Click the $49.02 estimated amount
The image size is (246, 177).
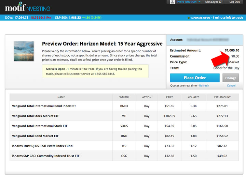(x=222, y=156)
